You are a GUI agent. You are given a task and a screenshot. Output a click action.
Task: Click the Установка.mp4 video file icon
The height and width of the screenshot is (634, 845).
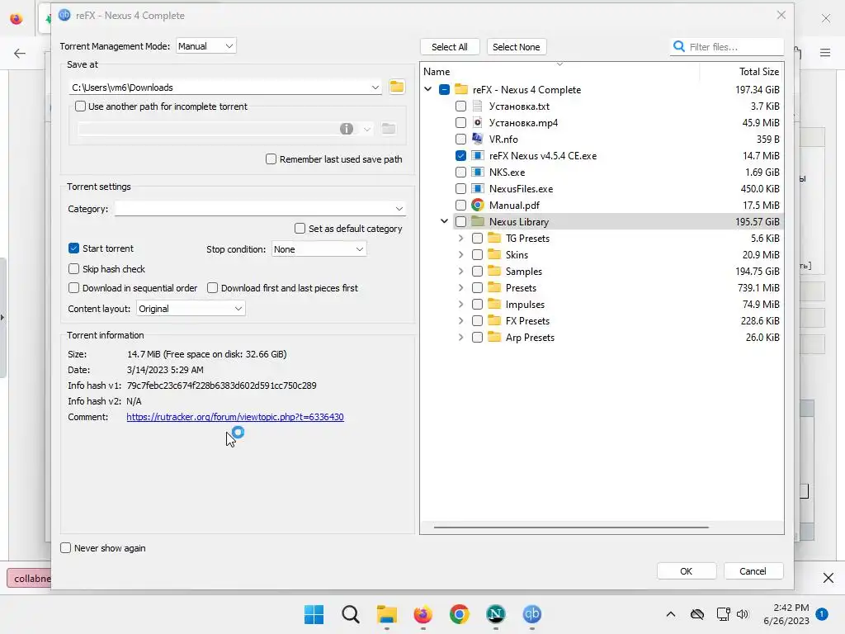click(x=477, y=122)
